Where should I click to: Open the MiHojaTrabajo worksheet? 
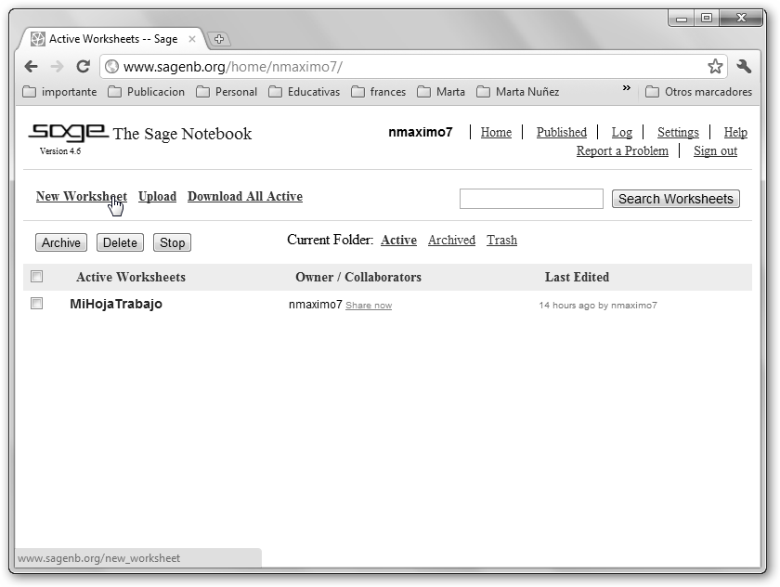pyautogui.click(x=116, y=304)
